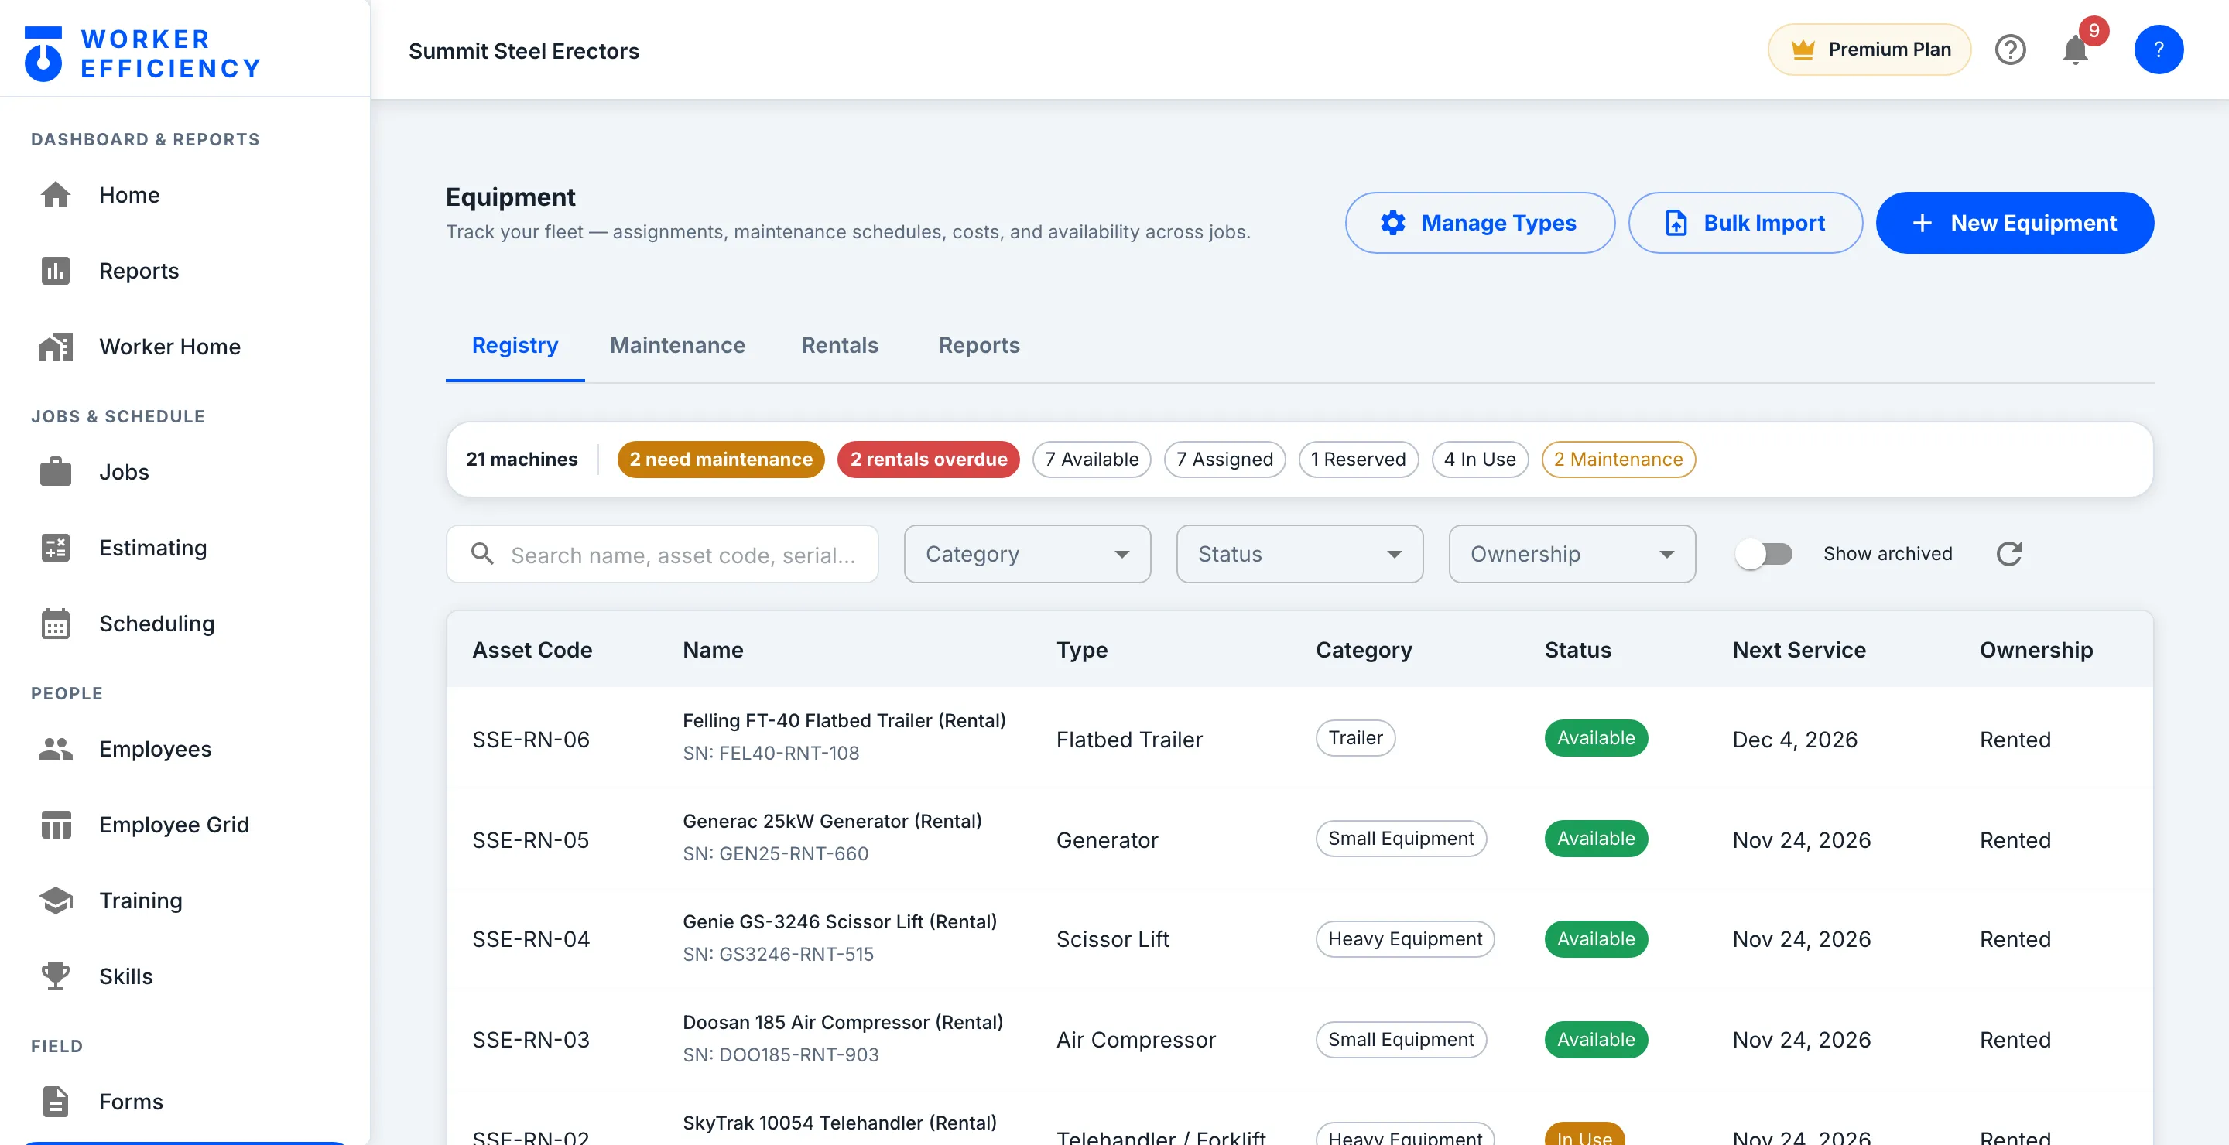Click the Bulk Import button
2229x1145 pixels.
[x=1745, y=223]
